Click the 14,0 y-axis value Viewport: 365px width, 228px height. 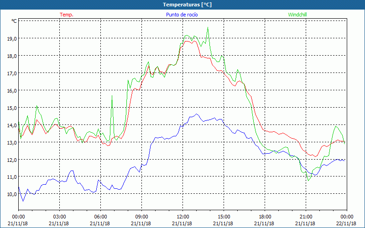tap(12, 125)
